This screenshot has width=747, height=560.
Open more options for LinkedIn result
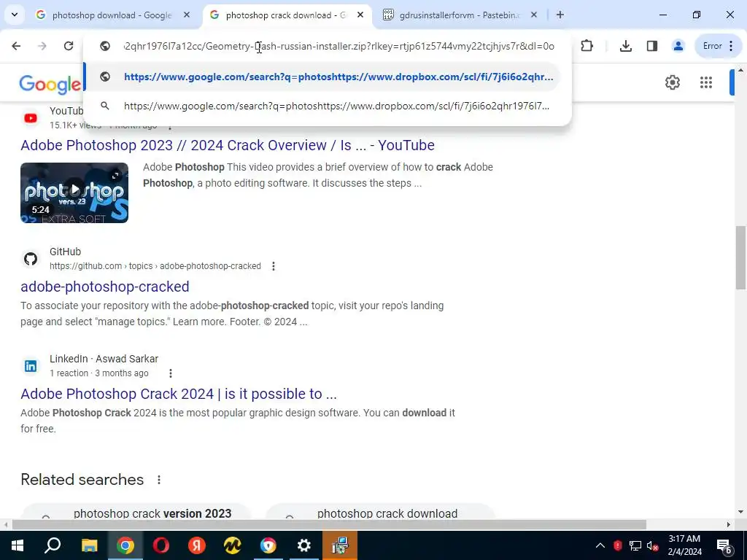tap(171, 373)
